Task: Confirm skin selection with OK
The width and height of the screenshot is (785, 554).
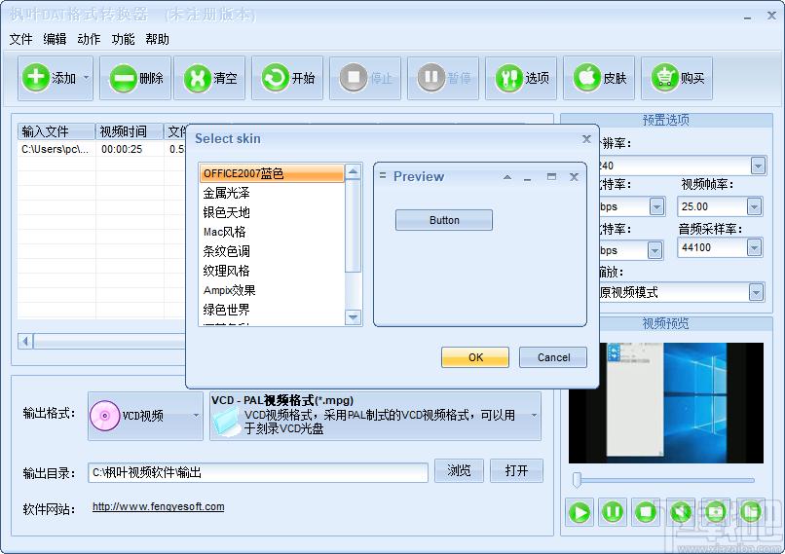Action: click(x=475, y=357)
